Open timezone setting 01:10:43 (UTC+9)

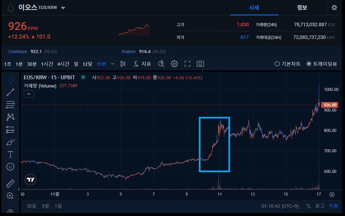pos(280,206)
